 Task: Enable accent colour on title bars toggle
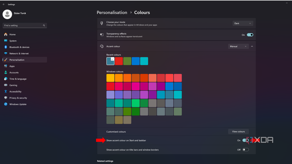(245, 150)
